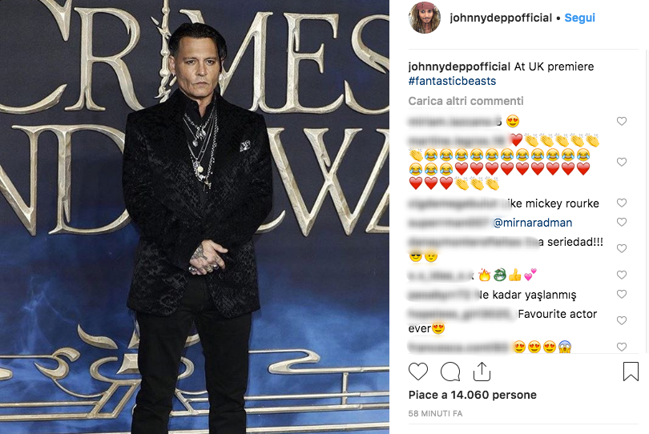Like the 'Ne kadar yaşlanmış' comment
Image resolution: width=649 pixels, height=434 pixels.
pyautogui.click(x=622, y=294)
